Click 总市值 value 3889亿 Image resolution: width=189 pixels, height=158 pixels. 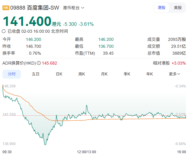(179, 53)
